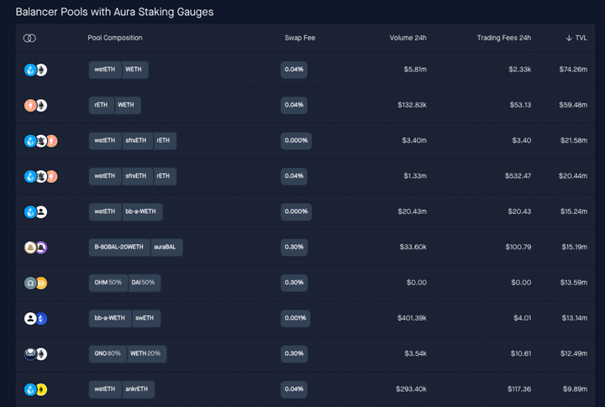This screenshot has height=407, width=605.
Task: Click the Pool Composition column header
Action: pyautogui.click(x=115, y=39)
